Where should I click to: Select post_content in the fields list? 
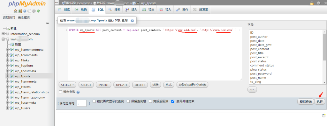click(x=260, y=49)
